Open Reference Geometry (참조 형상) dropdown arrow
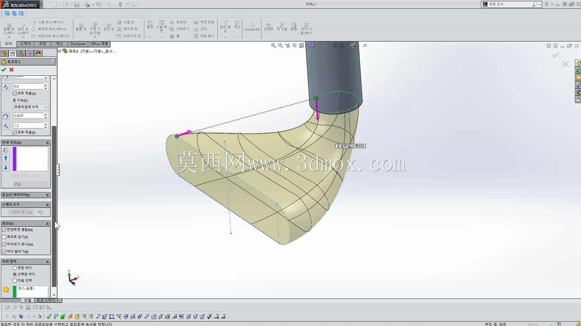This screenshot has height=326, width=581. (x=225, y=37)
